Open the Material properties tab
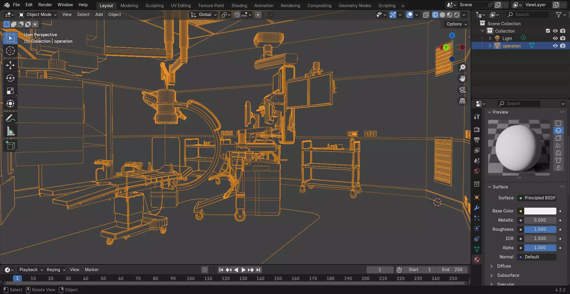570x294 pixels. pyautogui.click(x=477, y=260)
